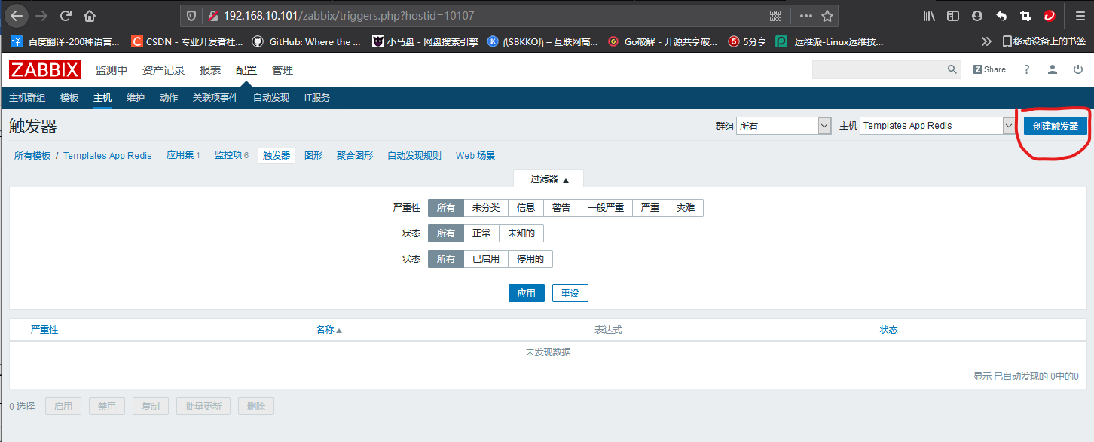The image size is (1094, 442).
Task: Open 移动设备上的书签 folder
Action: 1044,41
